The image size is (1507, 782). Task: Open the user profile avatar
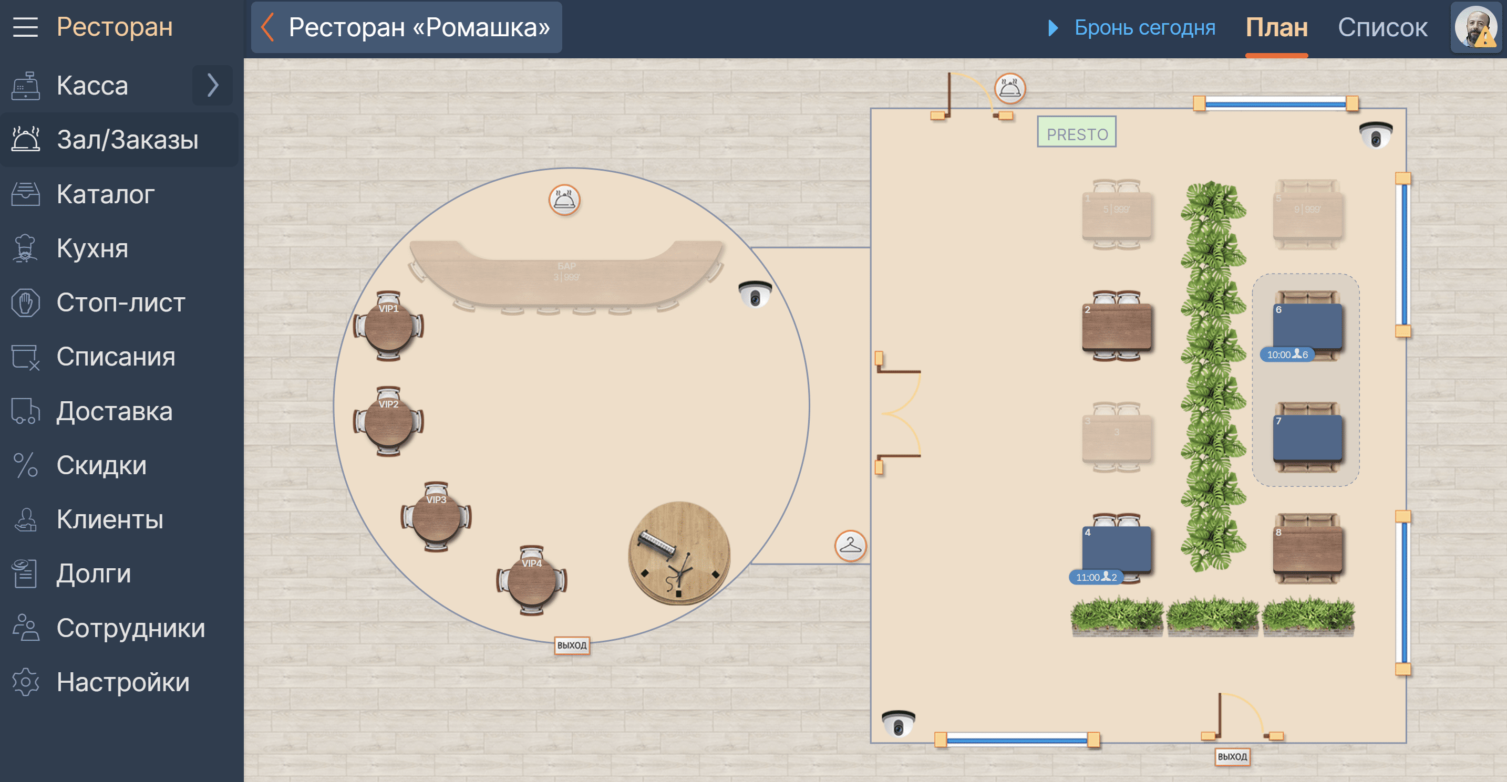1475,27
